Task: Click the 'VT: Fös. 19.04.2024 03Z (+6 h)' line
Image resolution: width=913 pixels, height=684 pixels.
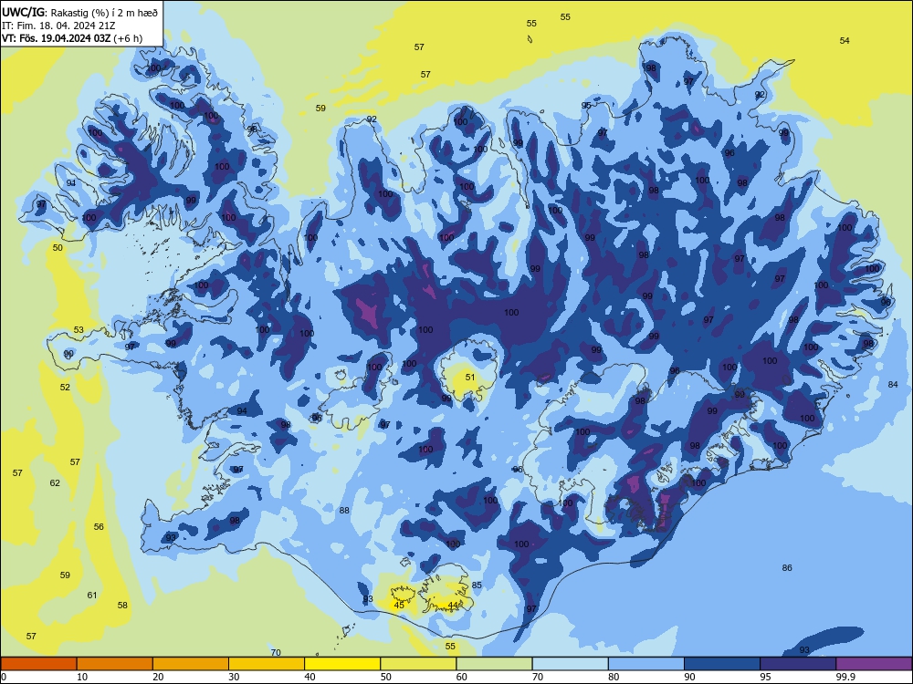Action: pyautogui.click(x=71, y=38)
